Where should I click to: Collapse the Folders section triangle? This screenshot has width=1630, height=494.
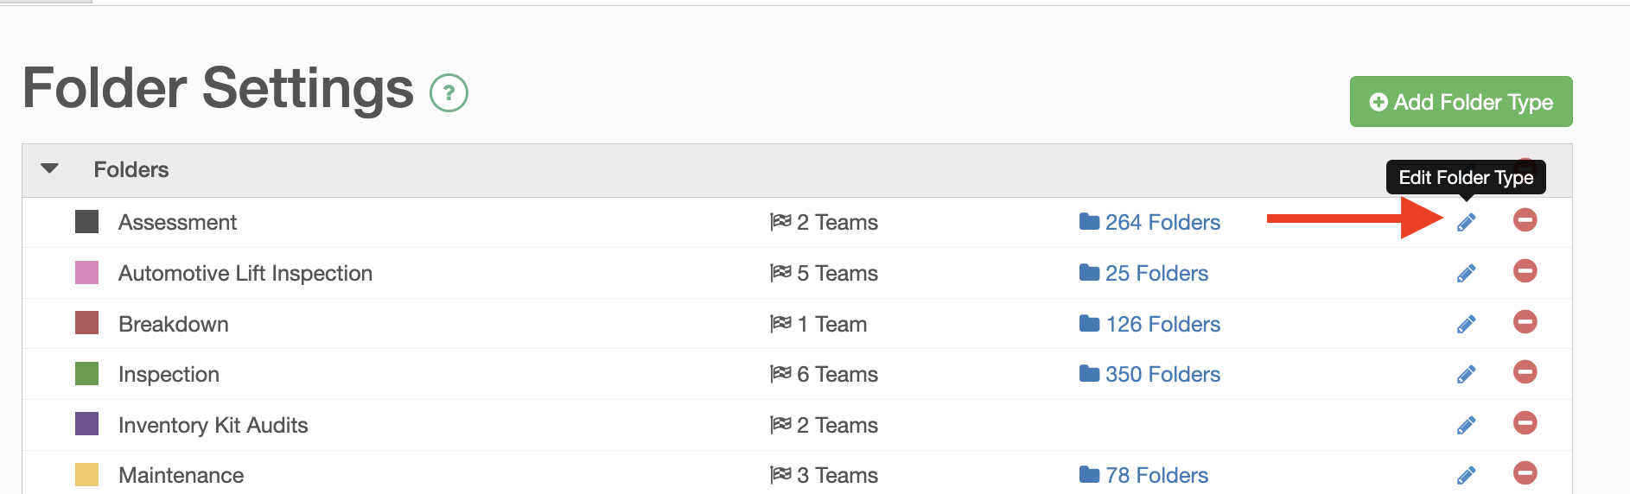(x=50, y=168)
